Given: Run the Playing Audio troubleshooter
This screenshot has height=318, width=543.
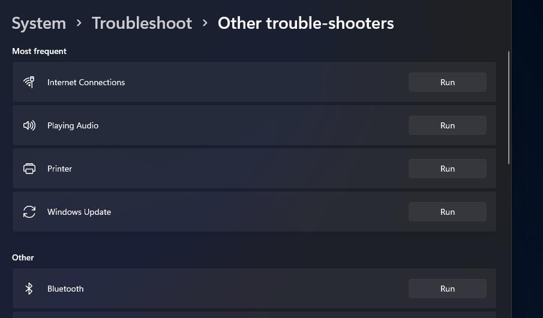Looking at the screenshot, I should click(448, 125).
